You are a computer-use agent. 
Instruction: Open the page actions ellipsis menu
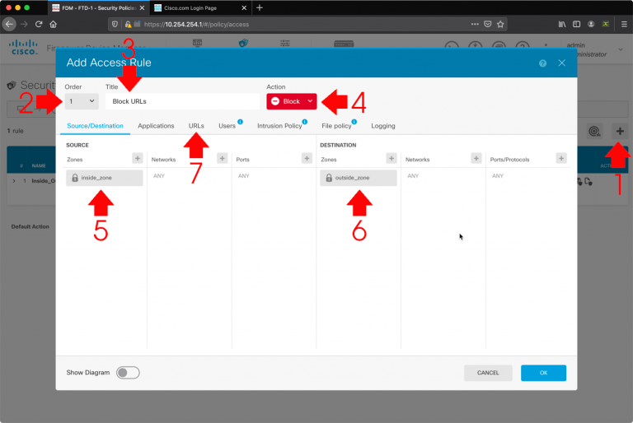pos(475,24)
